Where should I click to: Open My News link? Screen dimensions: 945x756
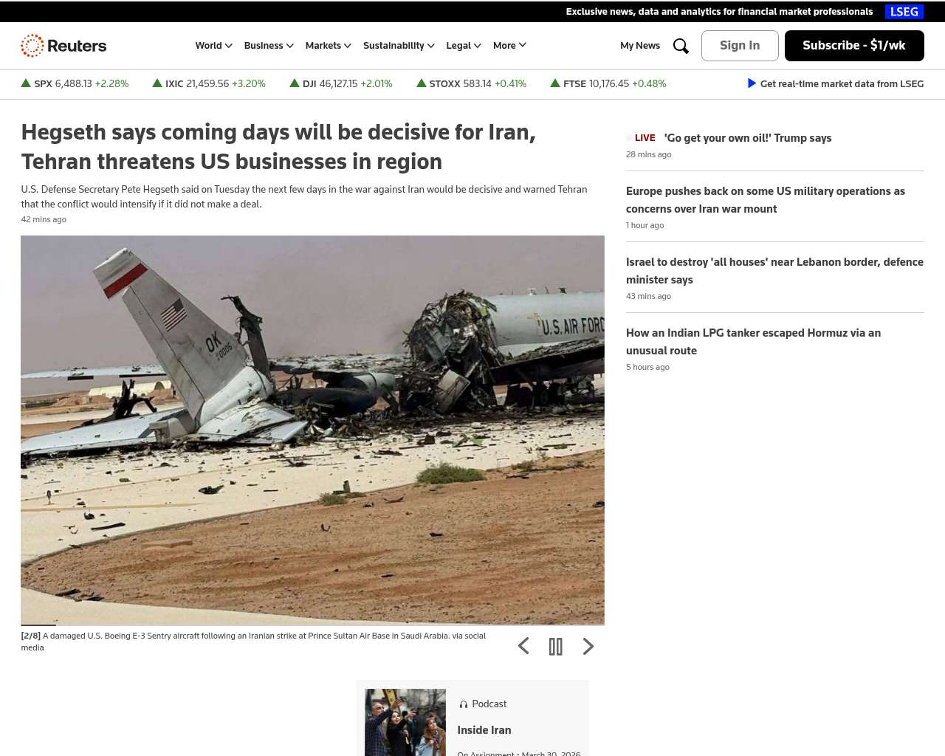(640, 46)
